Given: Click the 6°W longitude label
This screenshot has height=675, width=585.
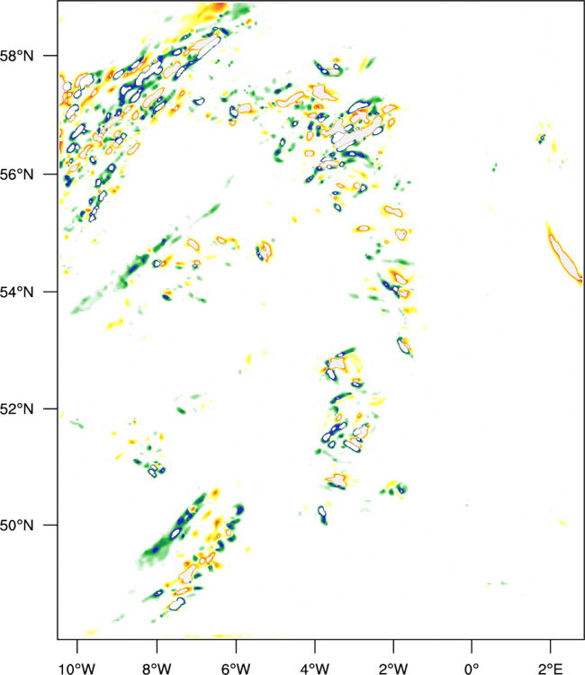Looking at the screenshot, I should click(236, 669).
